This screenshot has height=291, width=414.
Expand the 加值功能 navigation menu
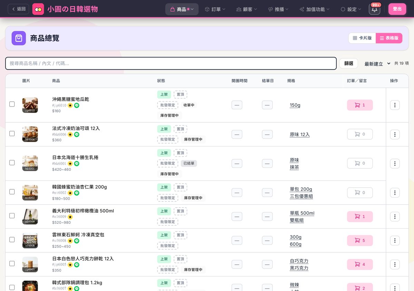314,9
